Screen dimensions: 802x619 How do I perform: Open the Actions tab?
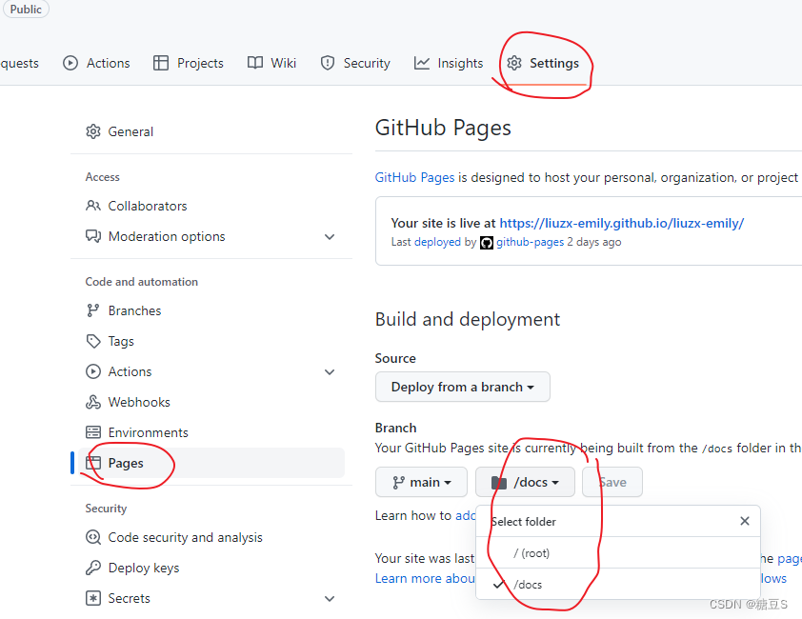tap(96, 63)
